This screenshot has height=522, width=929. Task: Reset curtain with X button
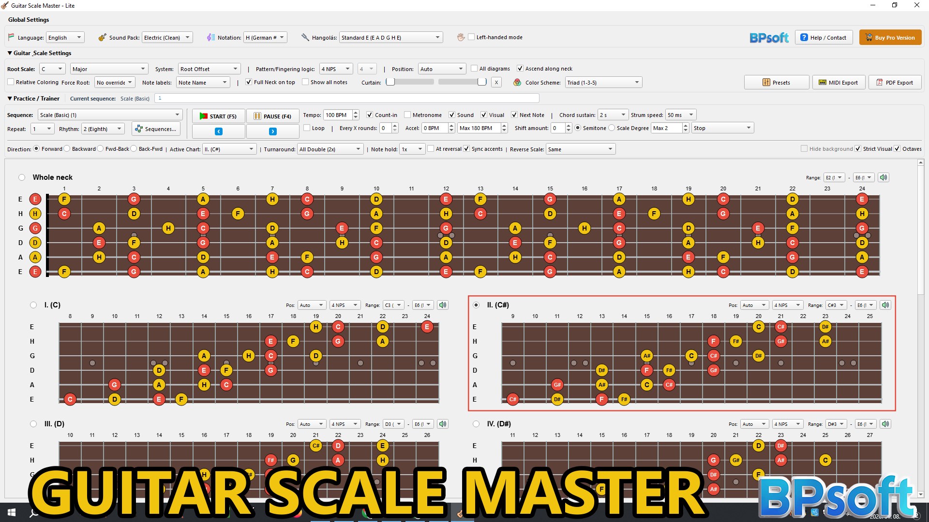[x=496, y=82]
